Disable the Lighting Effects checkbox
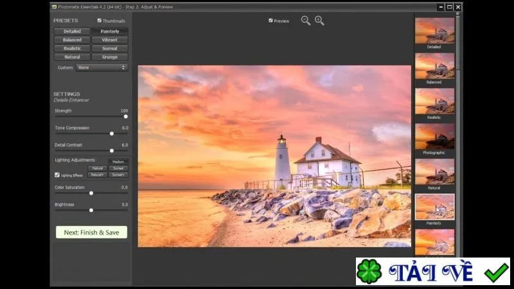This screenshot has height=289, width=514. [x=57, y=175]
